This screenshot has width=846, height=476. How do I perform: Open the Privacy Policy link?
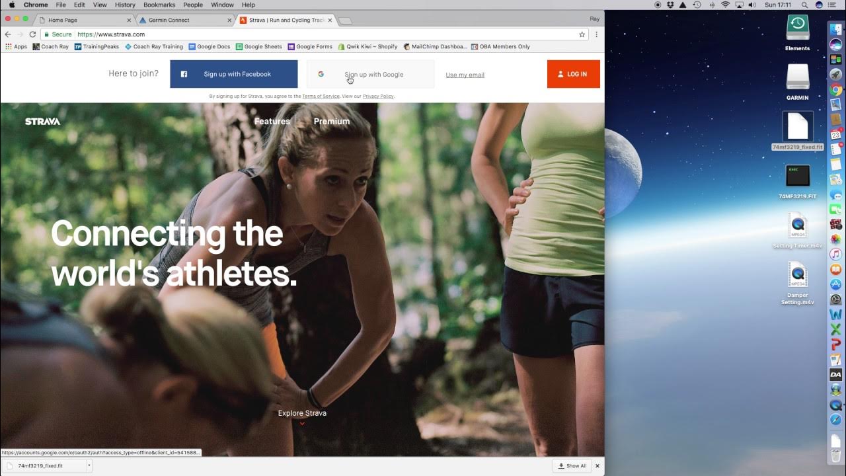point(378,97)
